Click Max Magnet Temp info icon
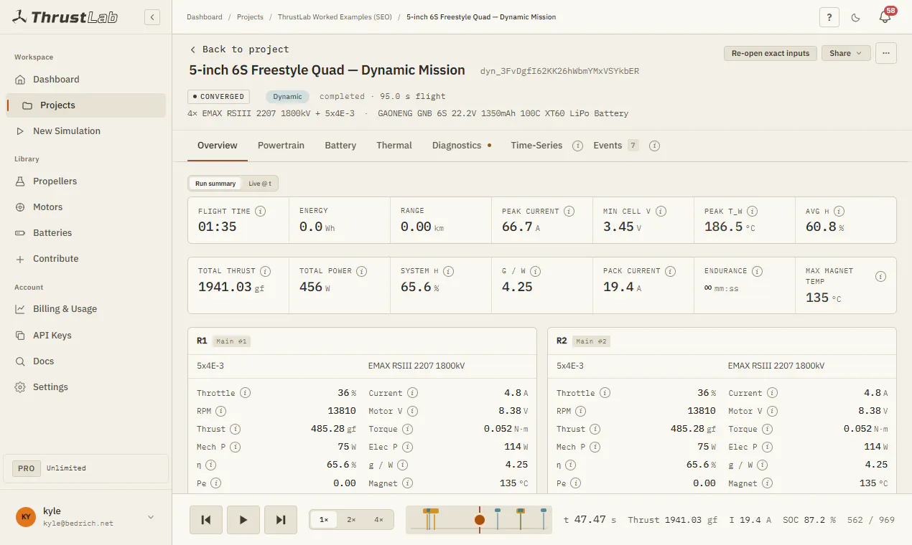The image size is (912, 545). [x=880, y=277]
